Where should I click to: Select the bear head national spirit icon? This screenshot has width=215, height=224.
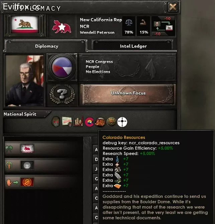(100, 122)
